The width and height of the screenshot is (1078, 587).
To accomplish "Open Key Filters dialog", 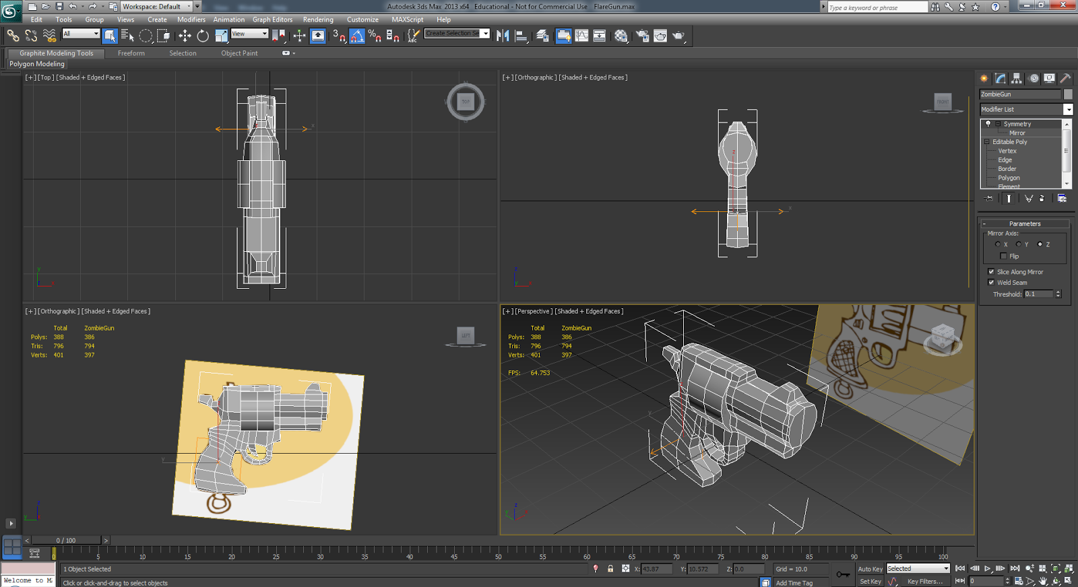I will [x=924, y=581].
